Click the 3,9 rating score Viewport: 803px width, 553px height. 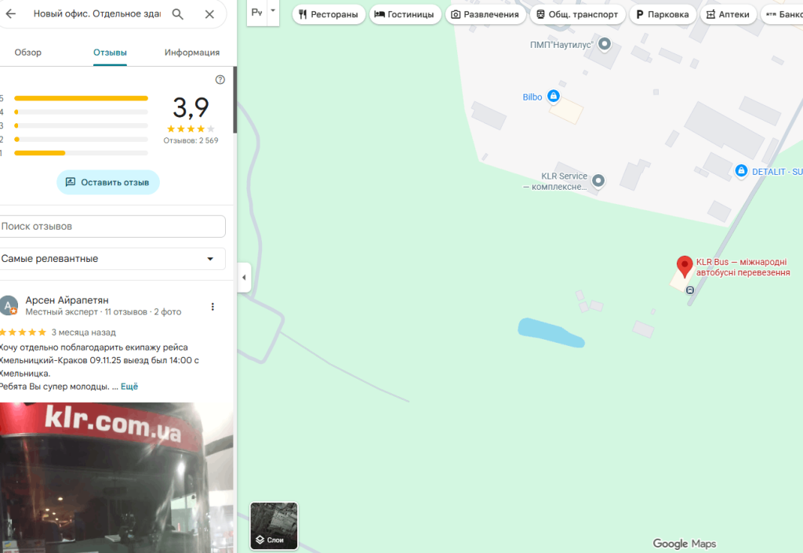[191, 108]
